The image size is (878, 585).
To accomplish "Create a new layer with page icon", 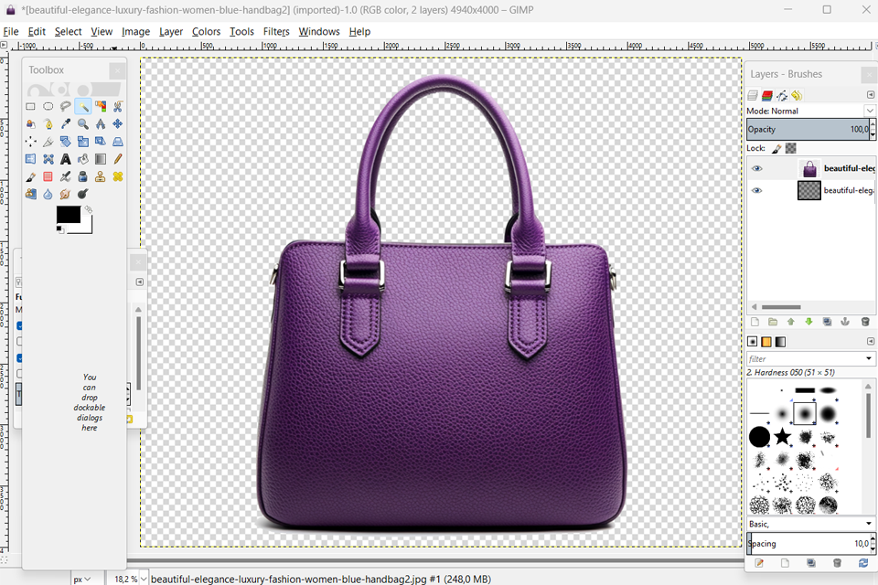I will (x=755, y=322).
